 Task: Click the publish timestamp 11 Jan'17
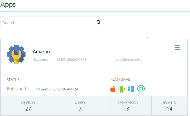tap(57, 89)
